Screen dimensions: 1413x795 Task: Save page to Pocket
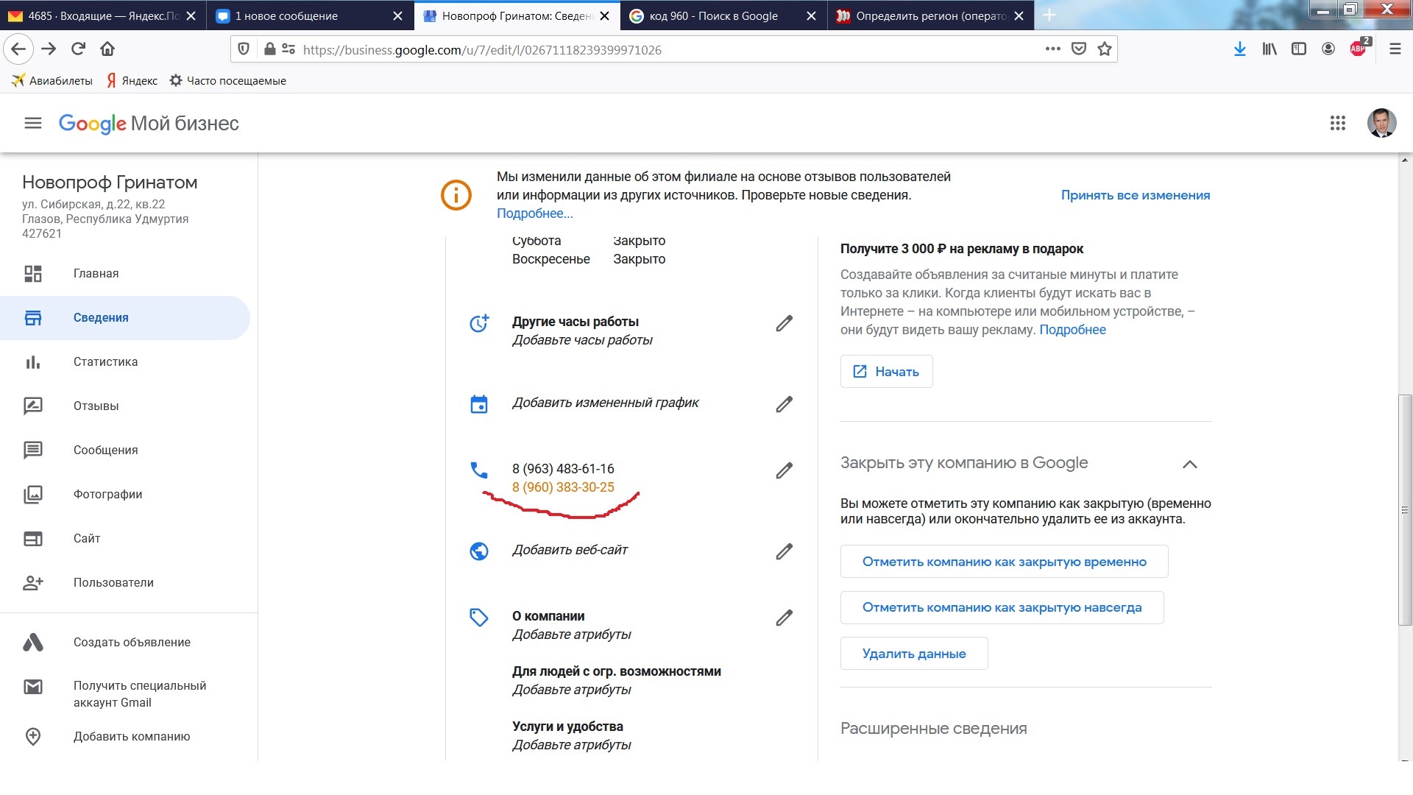pyautogui.click(x=1079, y=49)
